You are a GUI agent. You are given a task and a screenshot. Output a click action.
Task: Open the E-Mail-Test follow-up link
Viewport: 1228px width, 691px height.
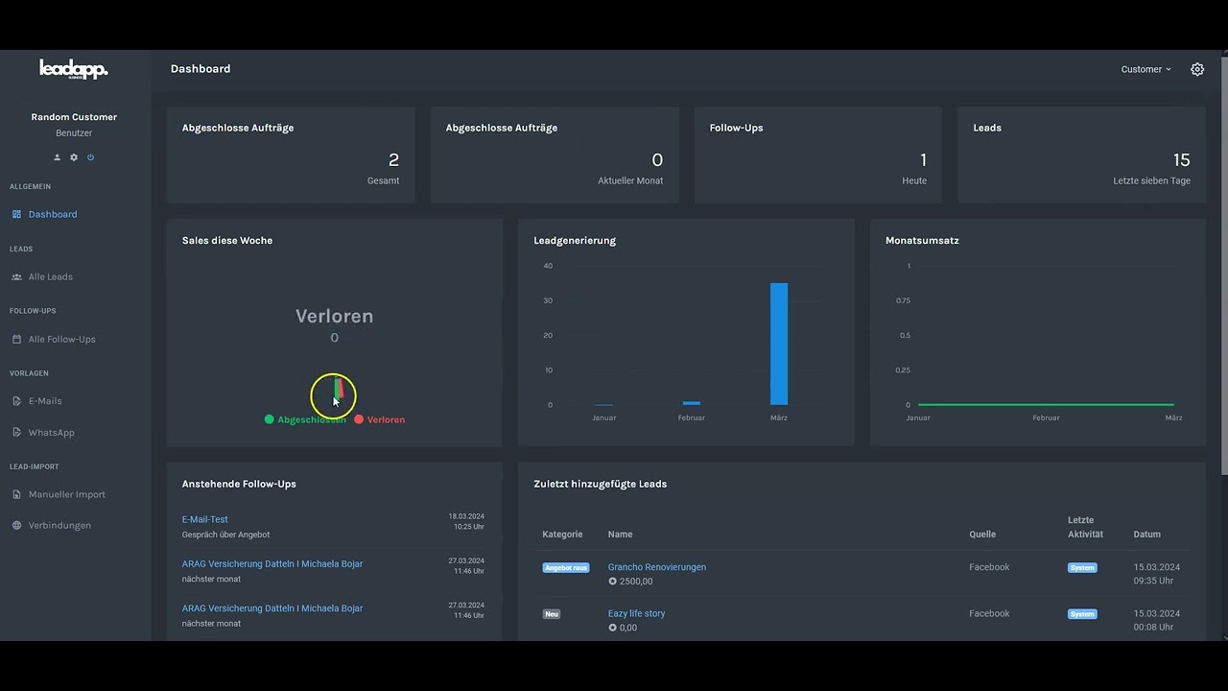(x=205, y=519)
